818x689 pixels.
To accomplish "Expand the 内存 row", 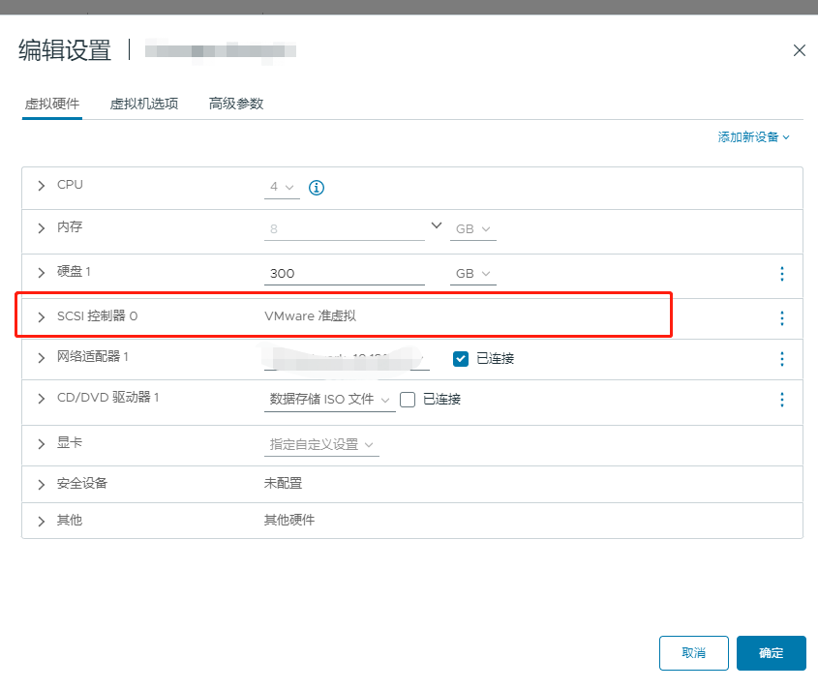I will click(x=42, y=228).
